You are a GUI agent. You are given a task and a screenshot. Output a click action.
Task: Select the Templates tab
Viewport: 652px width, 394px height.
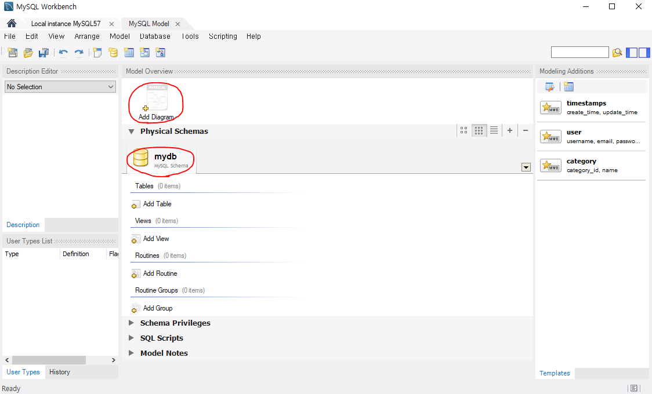pyautogui.click(x=555, y=373)
